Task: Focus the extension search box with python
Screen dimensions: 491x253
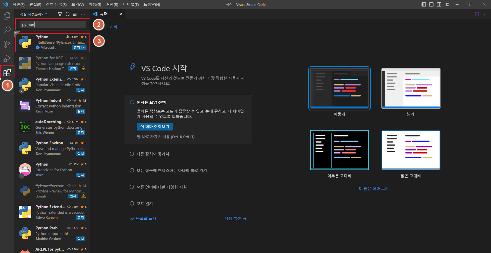Action: tap(53, 25)
